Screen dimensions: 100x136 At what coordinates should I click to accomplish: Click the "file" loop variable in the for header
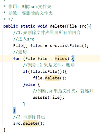(42, 59)
